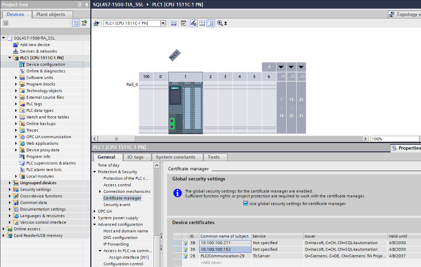The image size is (421, 267).
Task: Open the PLC1 [CPU 1511C-1 PN] device dropdown
Action: tap(163, 23)
